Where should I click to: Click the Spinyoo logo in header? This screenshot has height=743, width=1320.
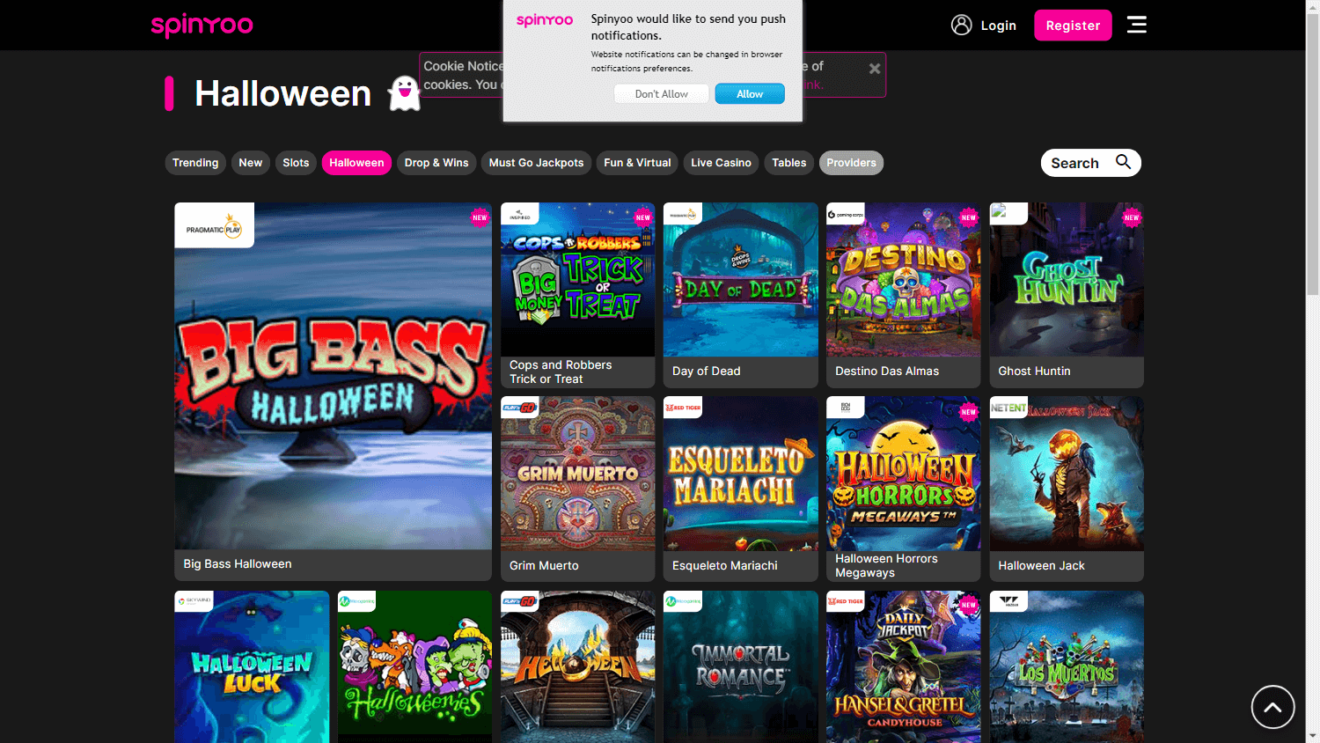[x=202, y=25]
